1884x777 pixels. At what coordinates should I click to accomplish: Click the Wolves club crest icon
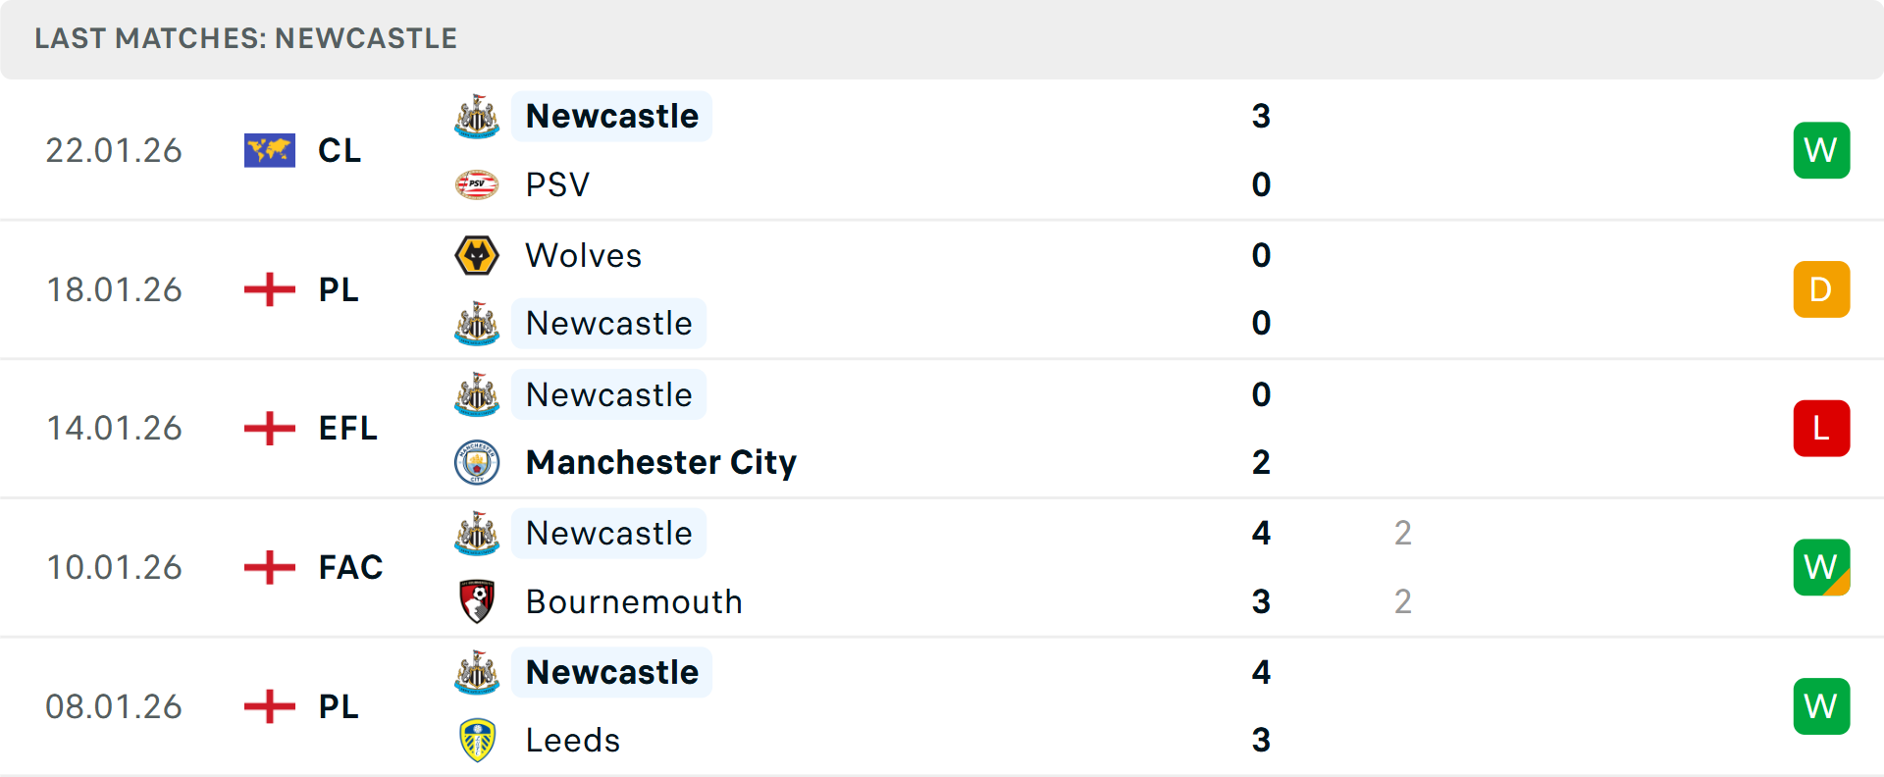point(477,255)
